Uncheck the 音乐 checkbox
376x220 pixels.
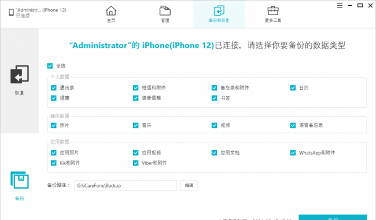click(x=136, y=125)
